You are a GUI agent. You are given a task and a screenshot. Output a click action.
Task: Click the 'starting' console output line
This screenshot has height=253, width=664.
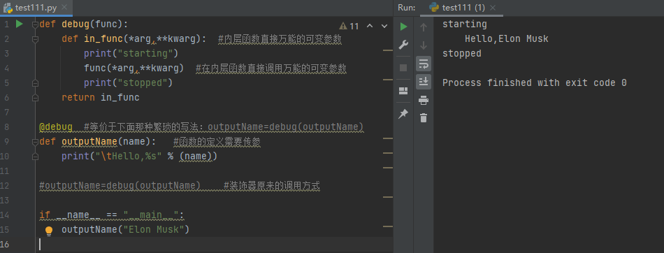point(465,24)
